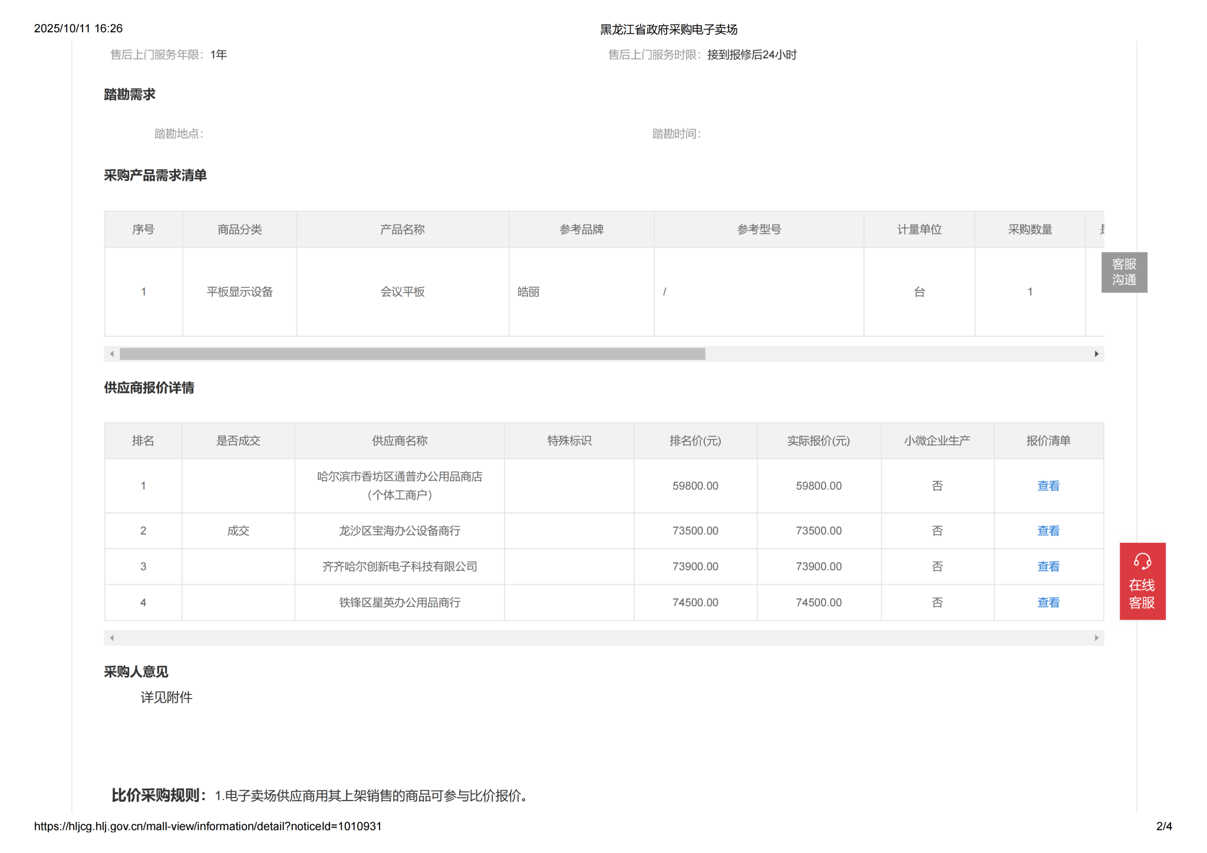The width and height of the screenshot is (1207, 853).
Task: Open the 客服沟通 side button
Action: tap(1123, 272)
